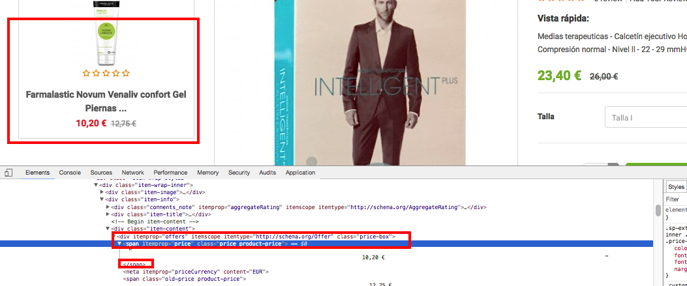
Task: Switch to the Memory tab
Action: [207, 173]
